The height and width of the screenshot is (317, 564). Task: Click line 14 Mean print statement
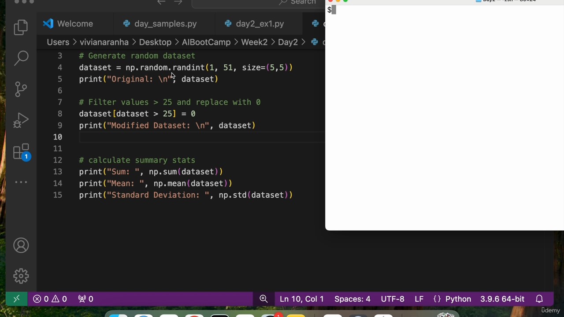point(156,184)
